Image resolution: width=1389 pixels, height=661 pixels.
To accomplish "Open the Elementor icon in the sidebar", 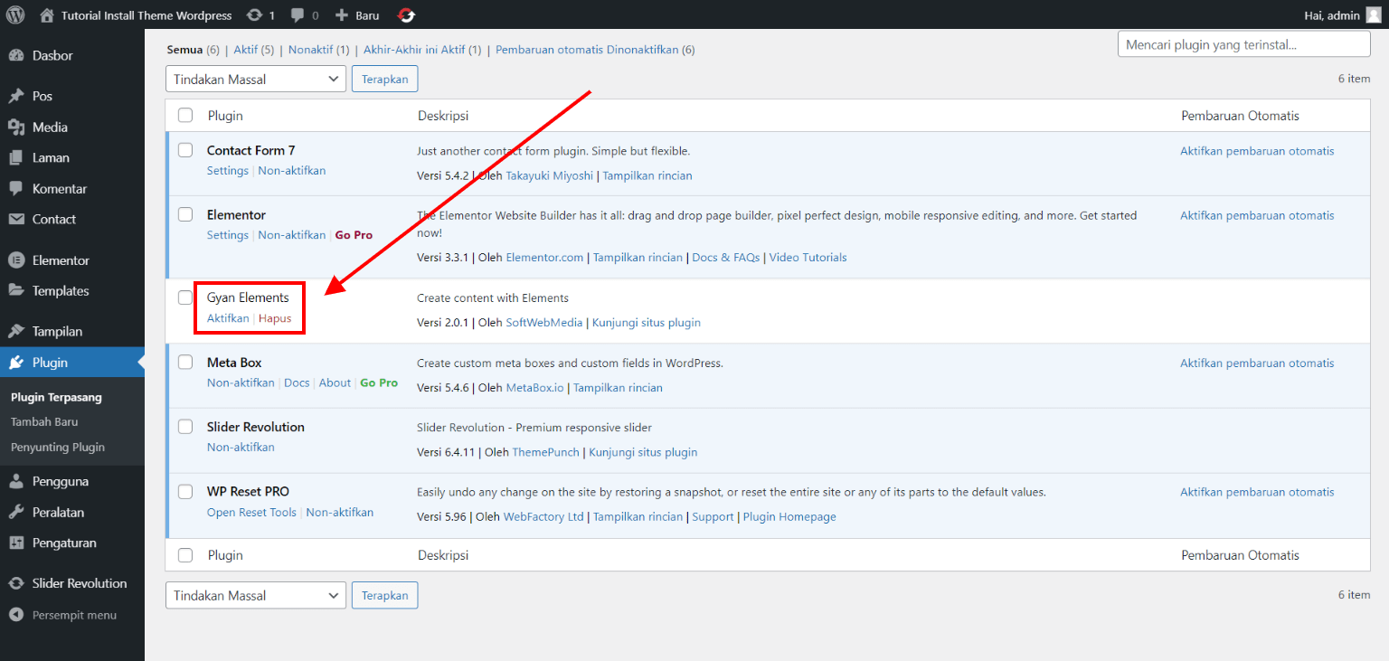I will pos(18,260).
